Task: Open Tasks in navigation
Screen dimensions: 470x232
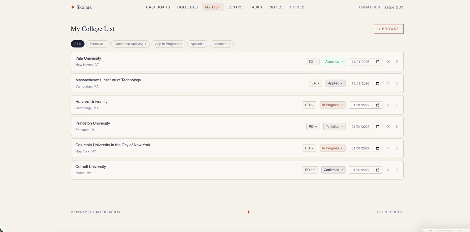Action: coord(256,7)
